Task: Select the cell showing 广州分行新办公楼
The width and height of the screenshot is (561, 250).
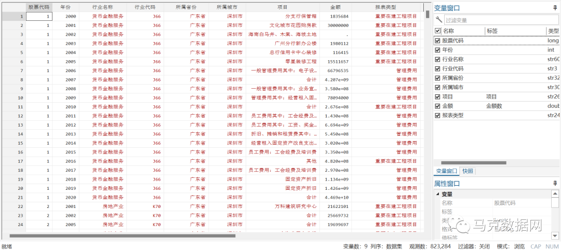Action: pos(283,44)
